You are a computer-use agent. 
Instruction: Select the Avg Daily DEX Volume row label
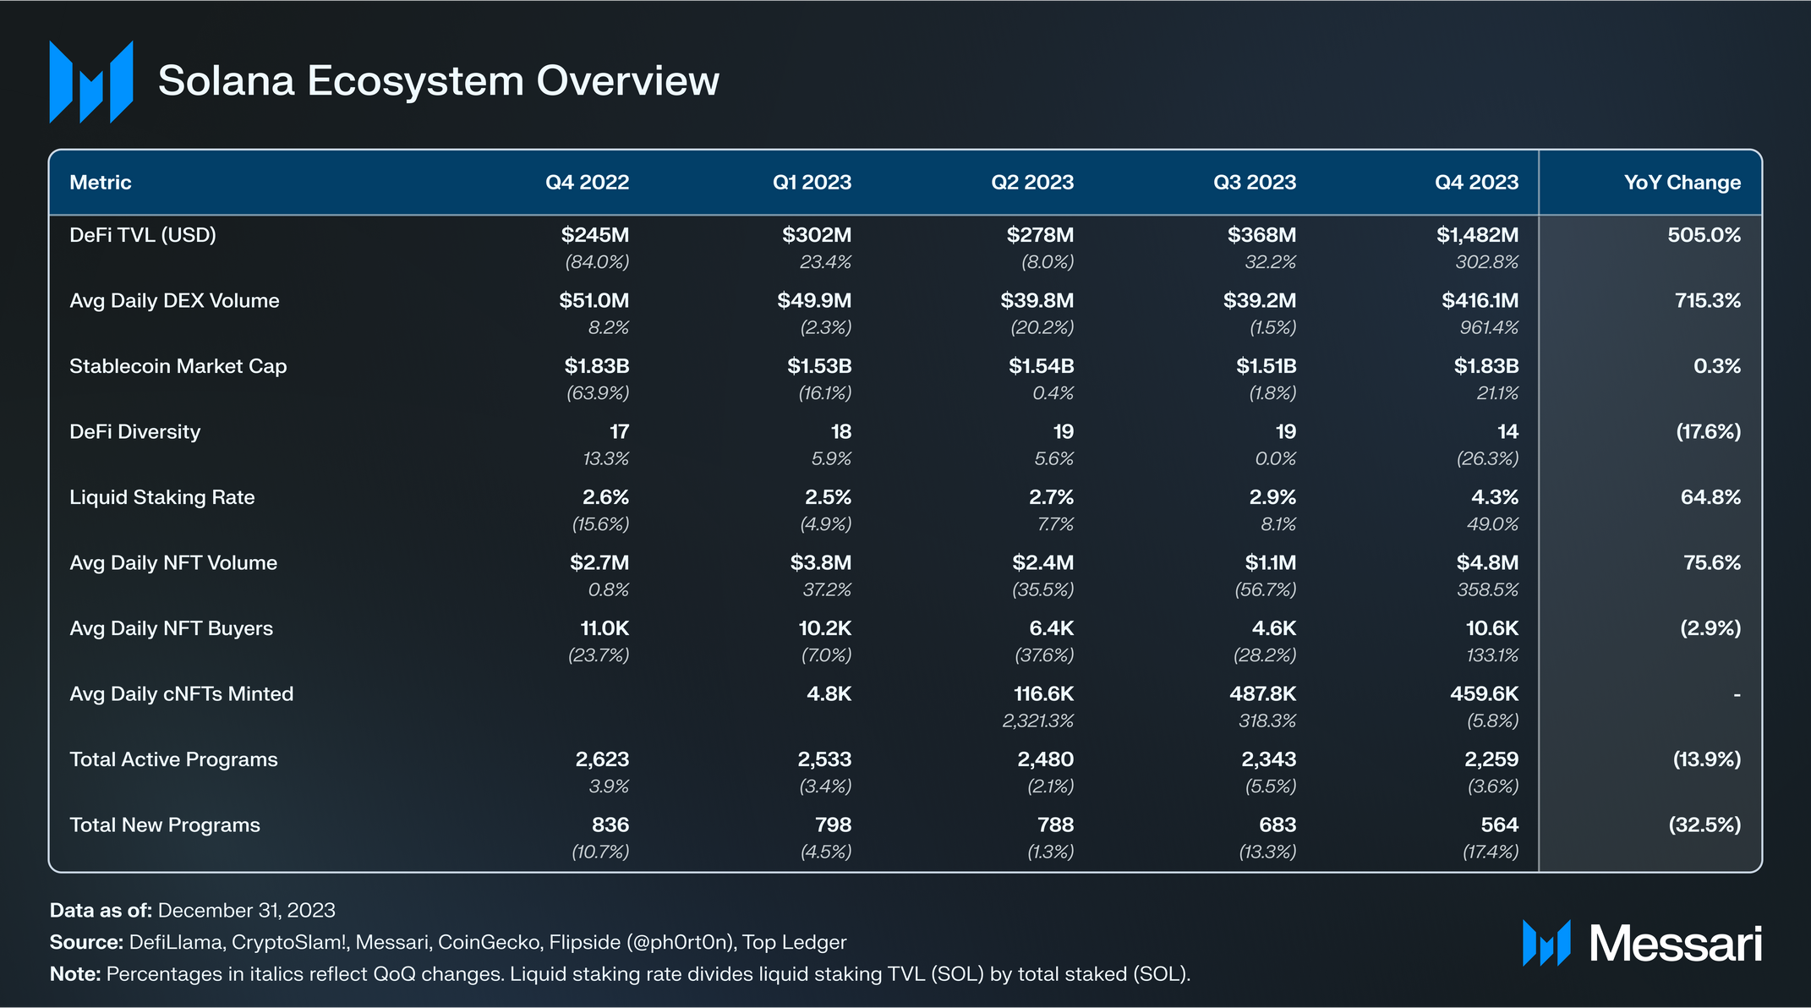coord(174,301)
